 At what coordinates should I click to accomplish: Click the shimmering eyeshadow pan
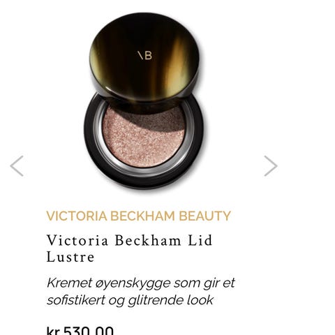pos(144,135)
